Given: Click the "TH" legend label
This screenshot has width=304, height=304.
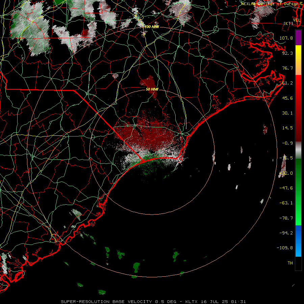Looking at the screenshot, I should [290, 263].
